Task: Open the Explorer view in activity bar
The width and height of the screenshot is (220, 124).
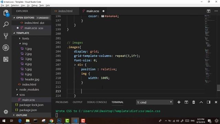Action: pyautogui.click(x=6, y=13)
